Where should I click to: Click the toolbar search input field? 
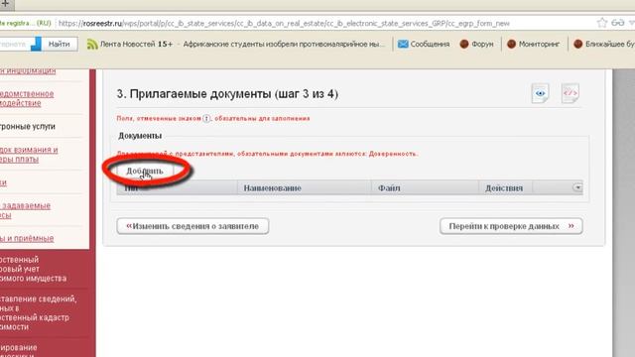[x=16, y=44]
